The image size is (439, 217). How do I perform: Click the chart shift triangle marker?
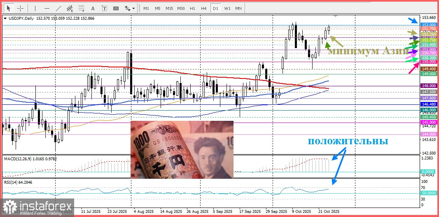coord(335,16)
